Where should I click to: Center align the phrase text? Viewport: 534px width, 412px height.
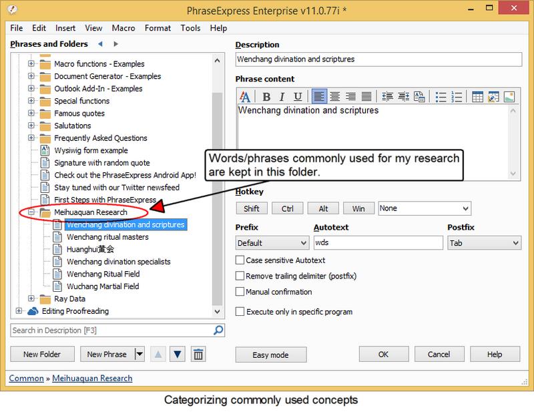335,97
